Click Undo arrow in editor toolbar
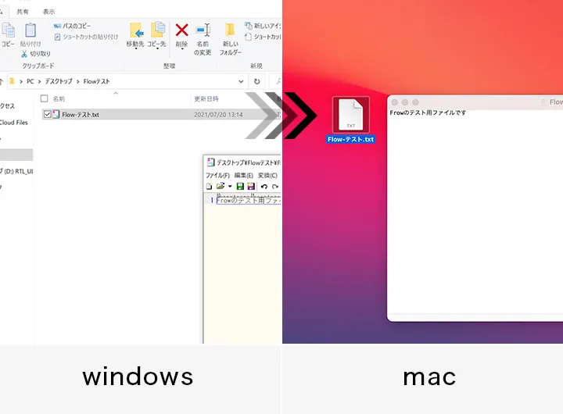 [264, 187]
